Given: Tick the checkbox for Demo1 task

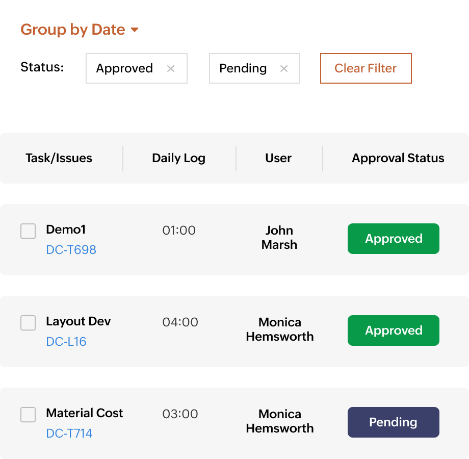Looking at the screenshot, I should point(28,231).
